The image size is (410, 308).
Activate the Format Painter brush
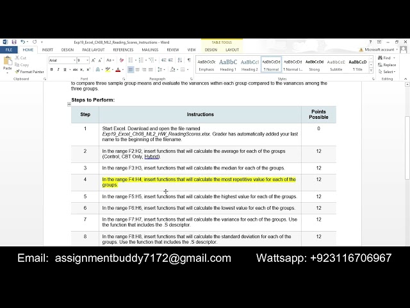(x=29, y=71)
